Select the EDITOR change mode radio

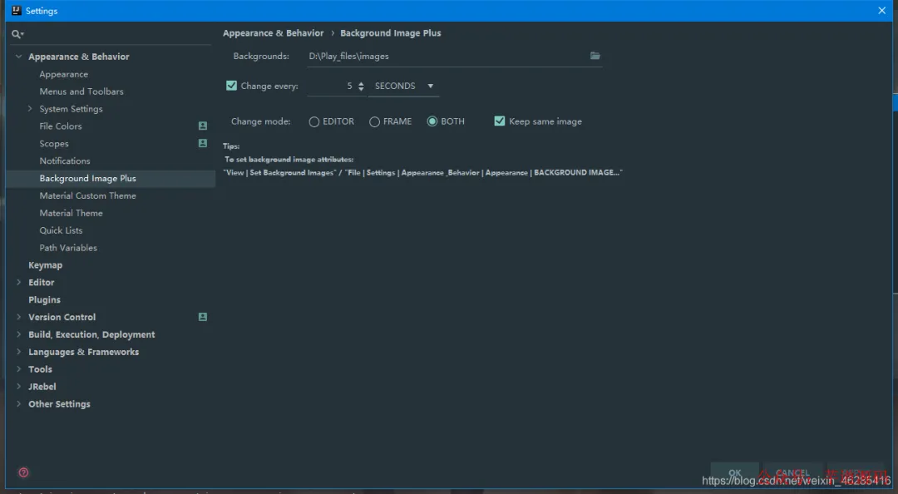point(313,121)
